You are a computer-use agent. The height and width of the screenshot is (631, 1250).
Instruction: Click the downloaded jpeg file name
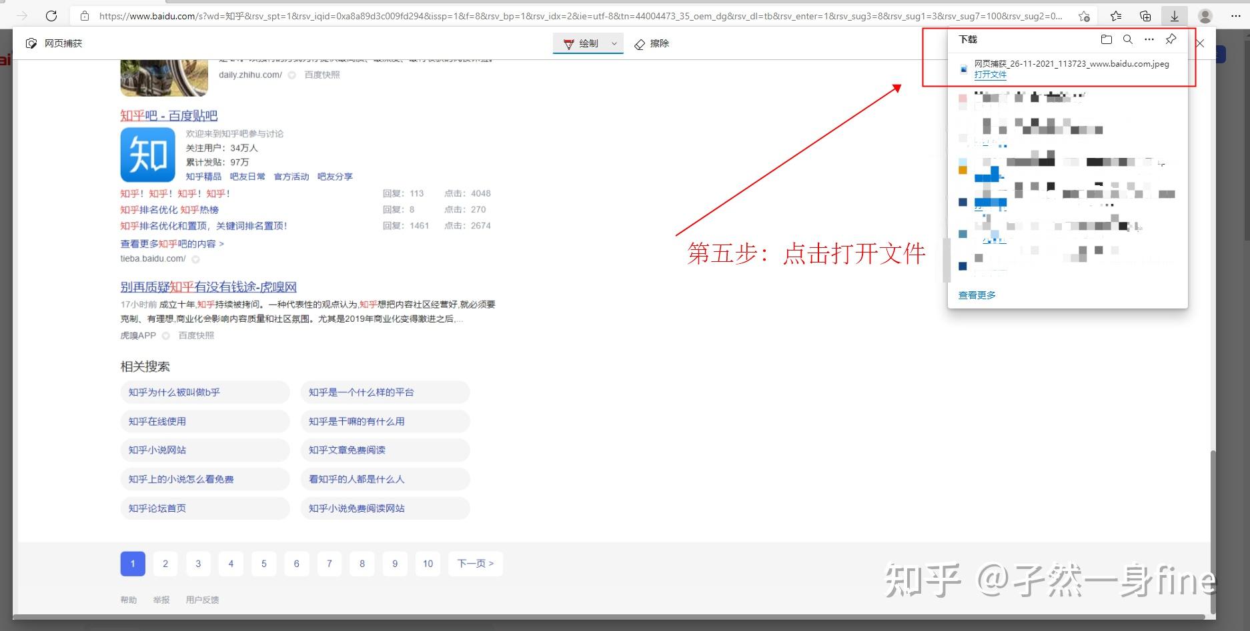tap(1071, 64)
